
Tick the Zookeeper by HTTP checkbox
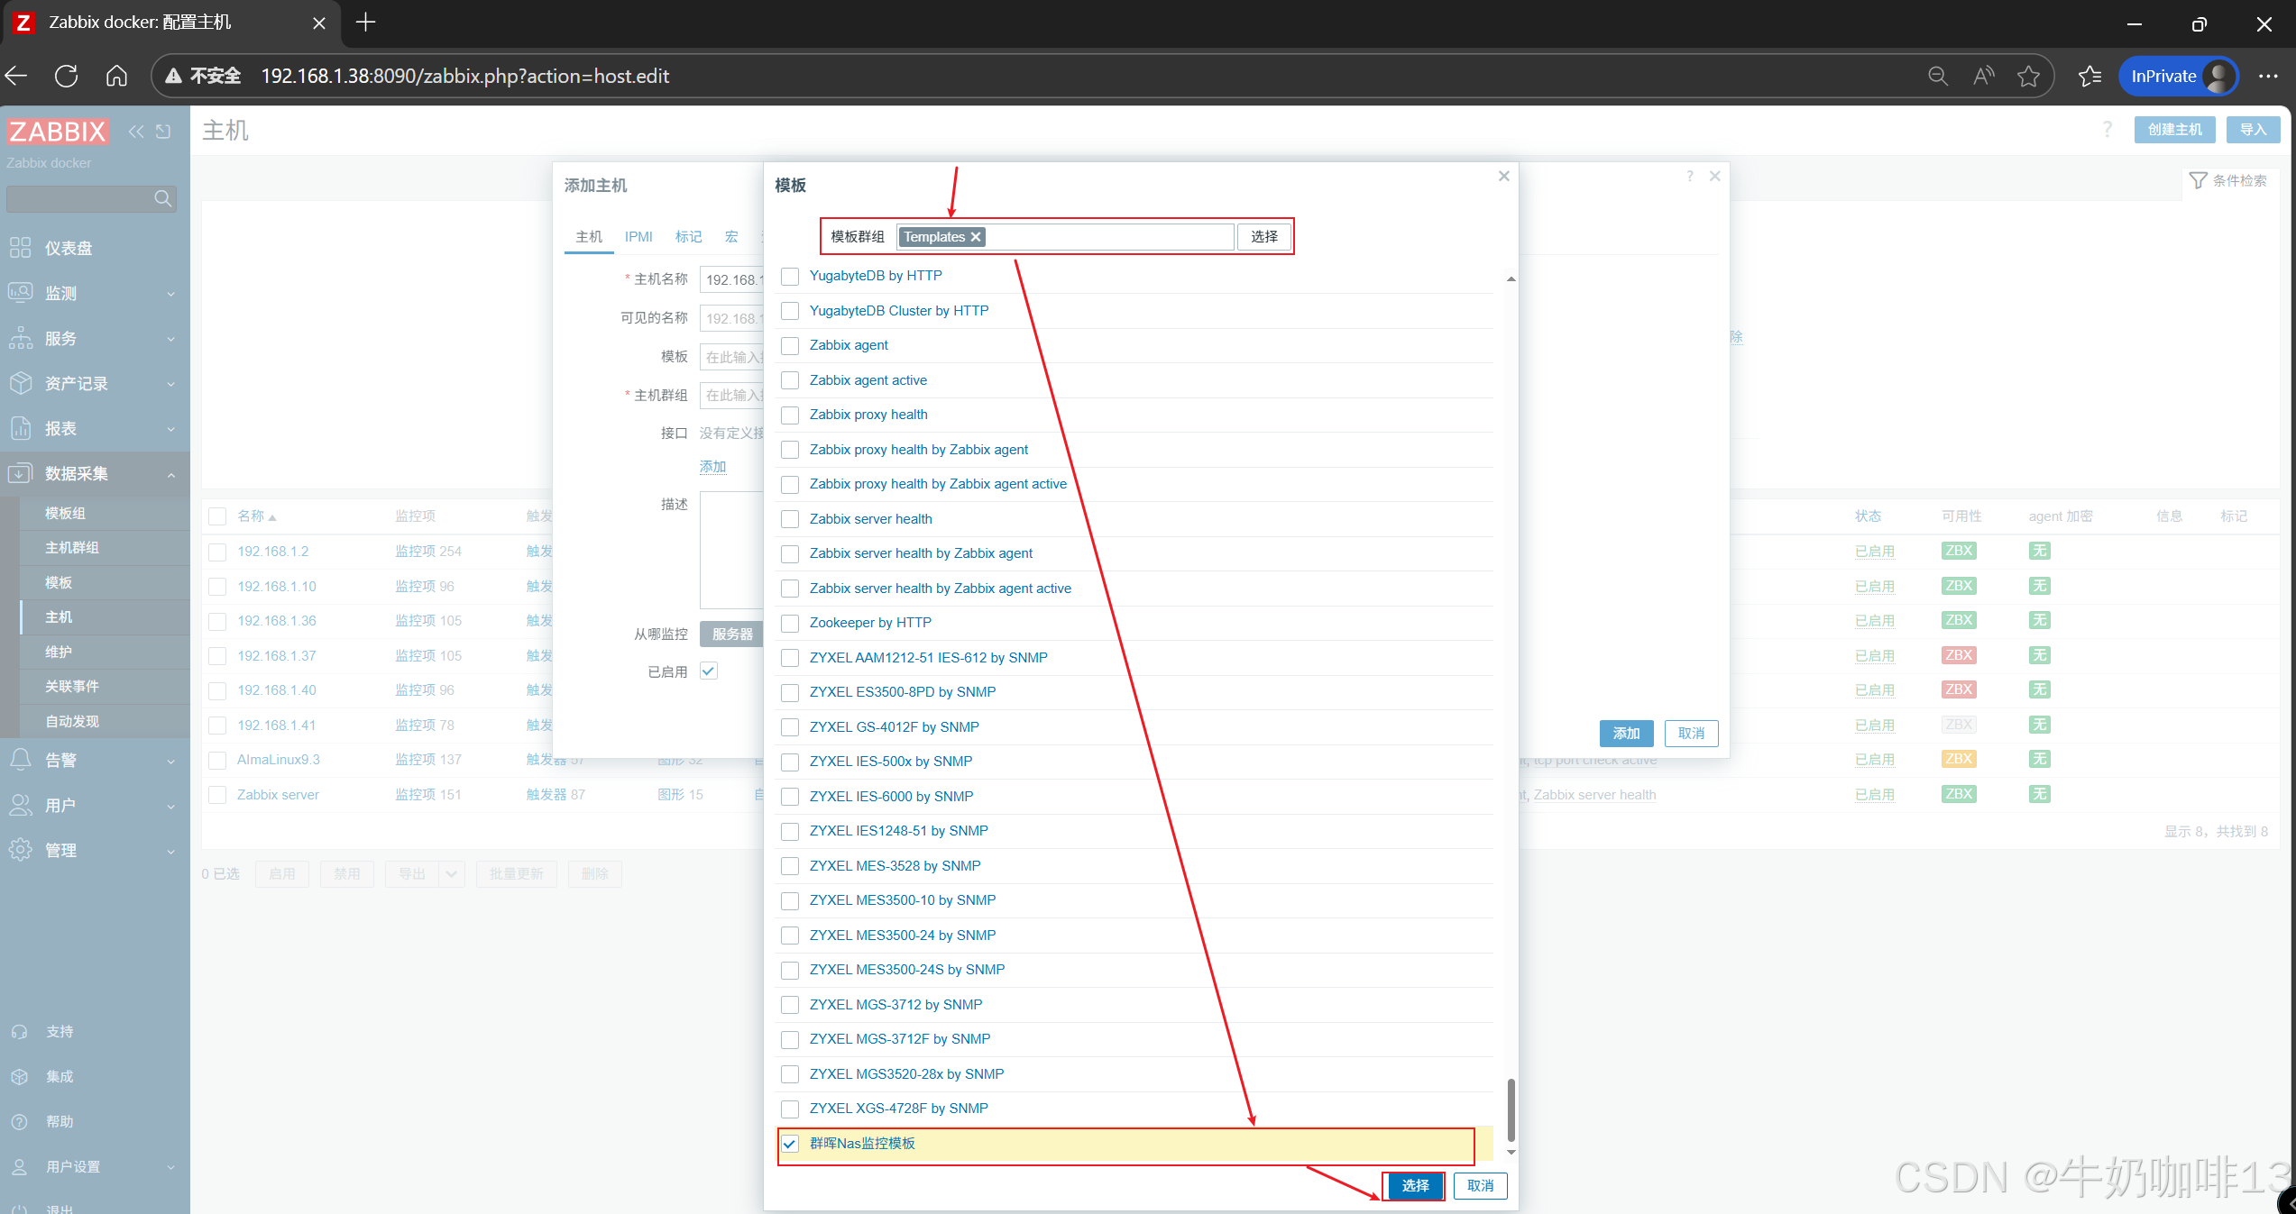click(790, 623)
